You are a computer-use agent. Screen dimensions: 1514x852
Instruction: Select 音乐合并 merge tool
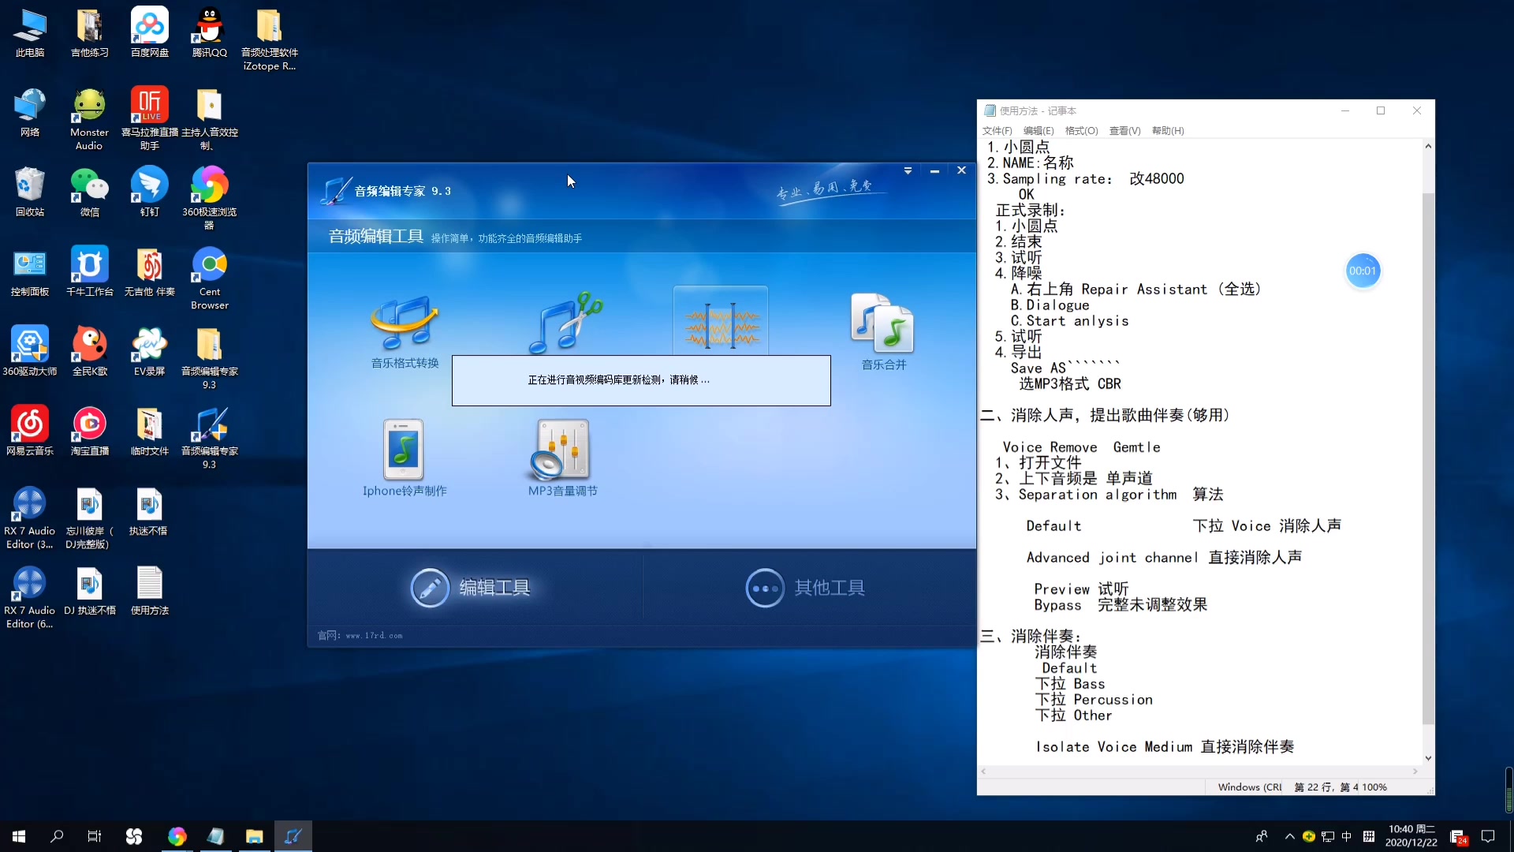[882, 326]
